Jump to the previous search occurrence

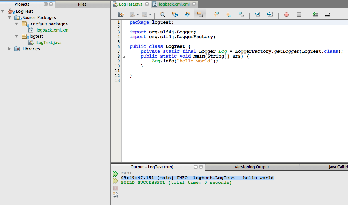coord(175,15)
